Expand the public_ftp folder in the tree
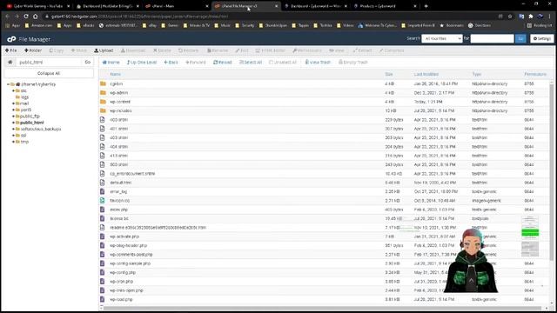 coord(14,117)
